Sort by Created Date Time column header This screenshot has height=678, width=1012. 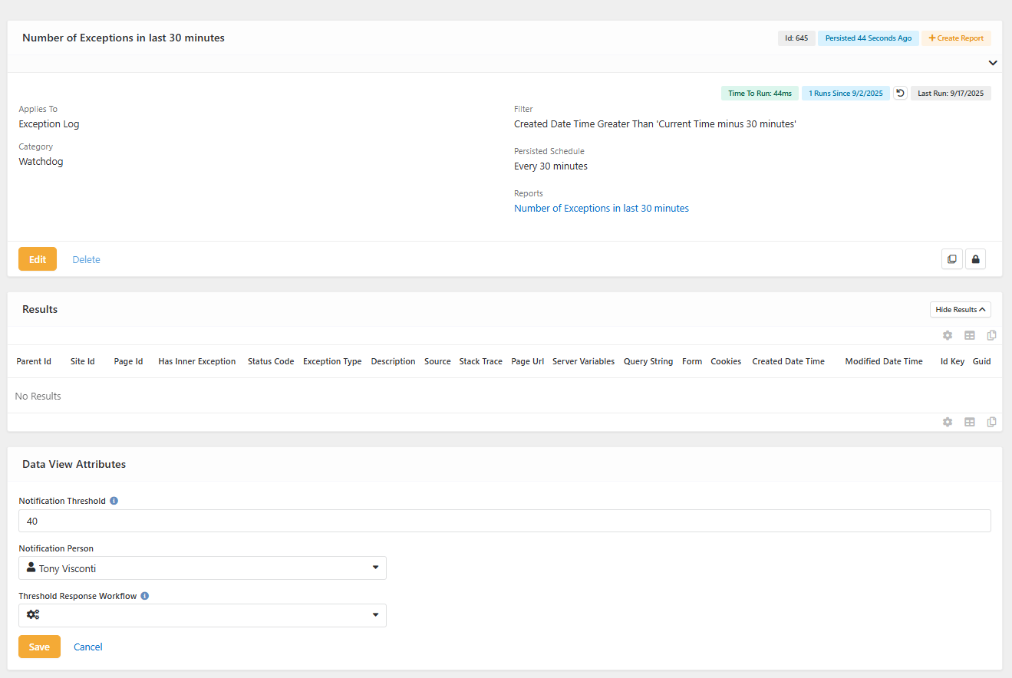(788, 361)
